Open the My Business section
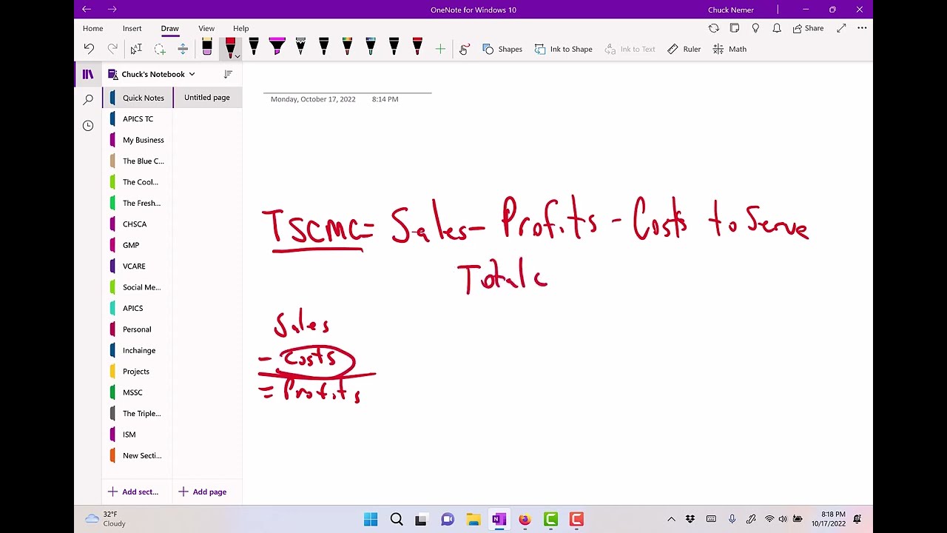The width and height of the screenshot is (947, 533). 138,140
